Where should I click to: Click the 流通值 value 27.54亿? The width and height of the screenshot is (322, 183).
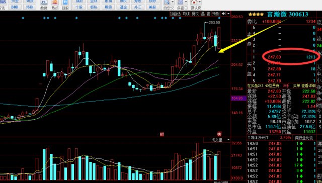click(307, 127)
